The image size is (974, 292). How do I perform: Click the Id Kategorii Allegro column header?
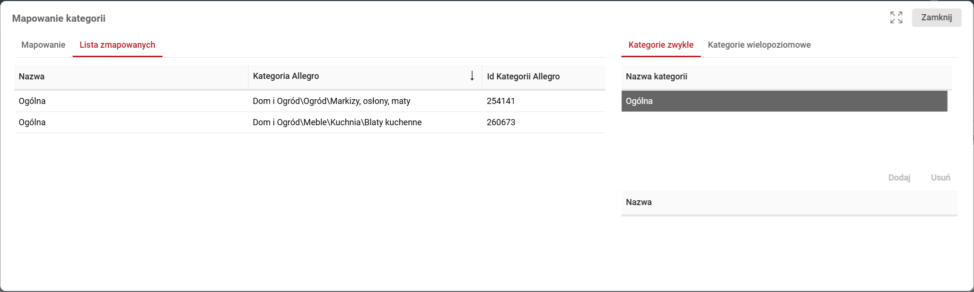523,77
